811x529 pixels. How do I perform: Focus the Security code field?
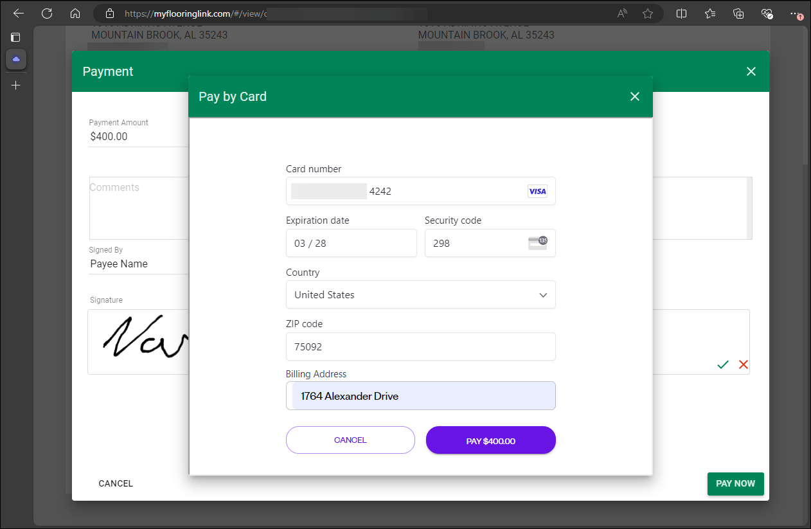pos(476,244)
